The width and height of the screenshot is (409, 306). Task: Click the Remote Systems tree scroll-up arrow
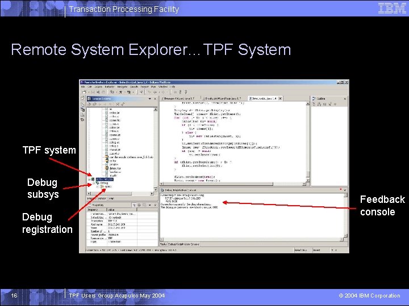(156, 109)
